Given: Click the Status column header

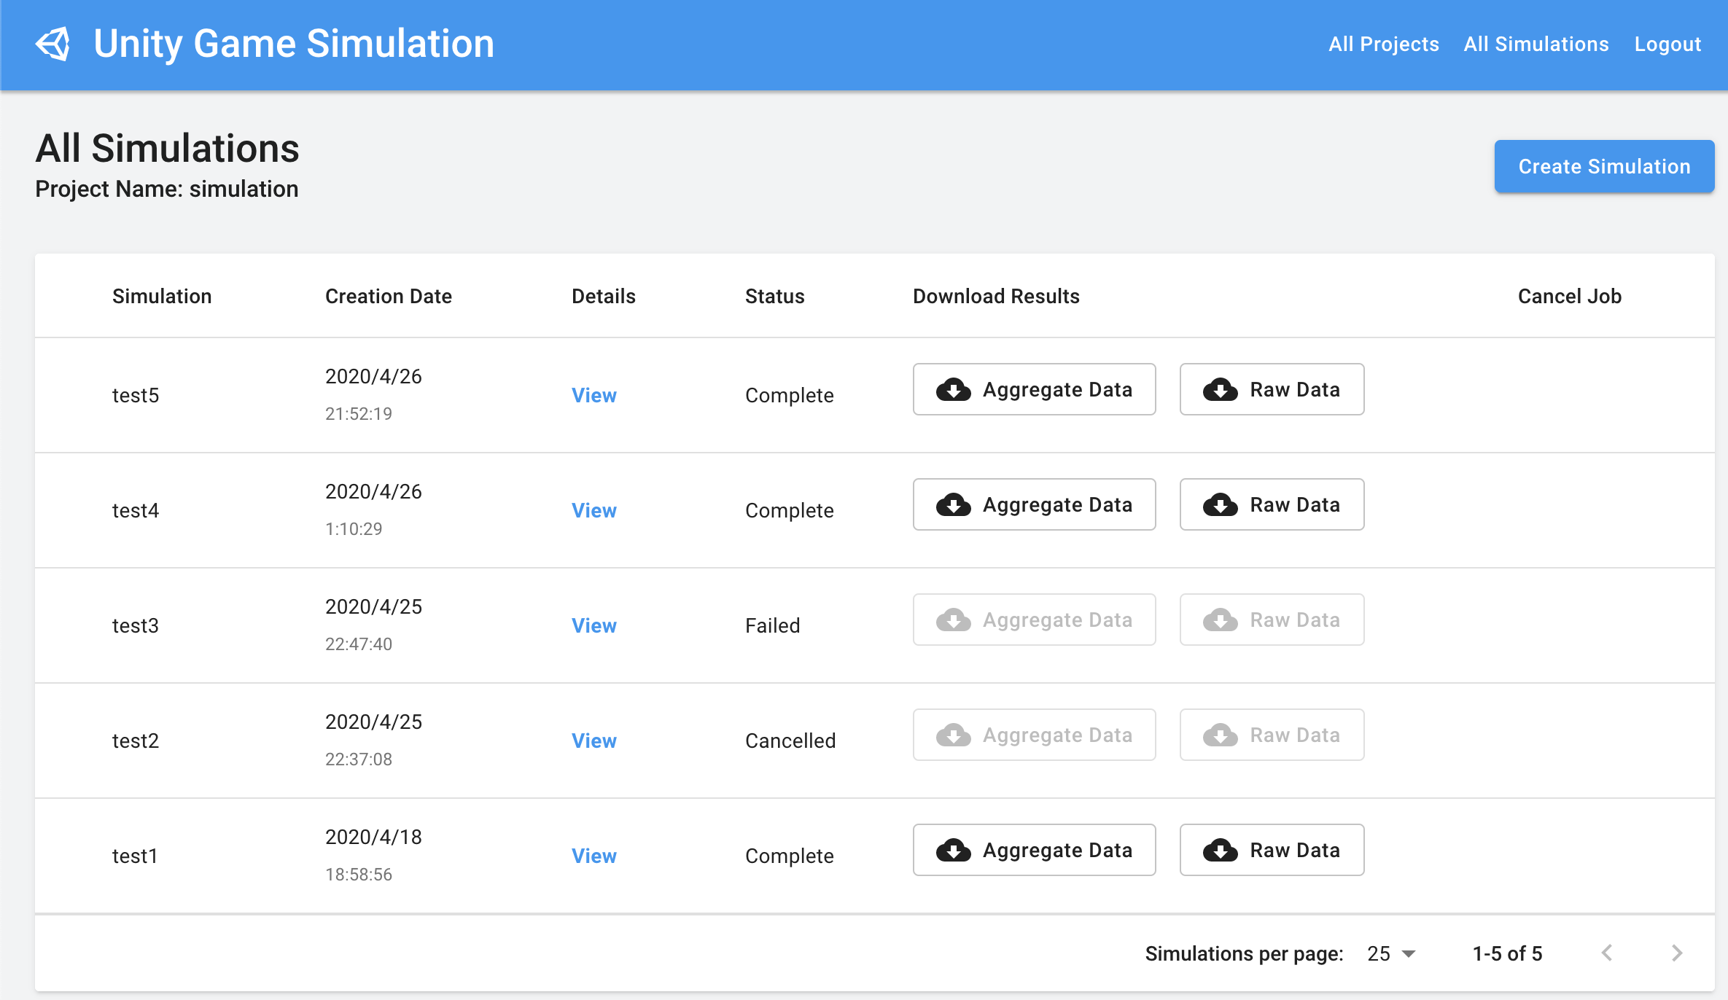Looking at the screenshot, I should pyautogui.click(x=774, y=296).
